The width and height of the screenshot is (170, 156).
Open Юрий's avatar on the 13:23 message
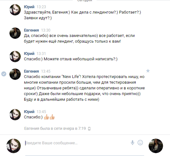coord(15,10)
